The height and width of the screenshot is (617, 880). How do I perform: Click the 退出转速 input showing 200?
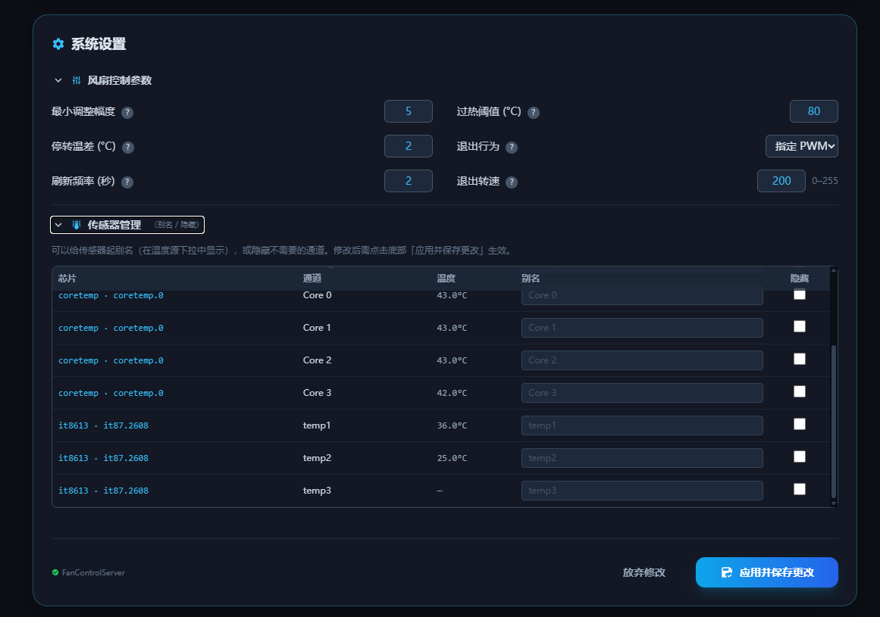pos(781,180)
